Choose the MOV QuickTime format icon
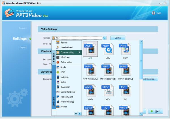 (108, 49)
